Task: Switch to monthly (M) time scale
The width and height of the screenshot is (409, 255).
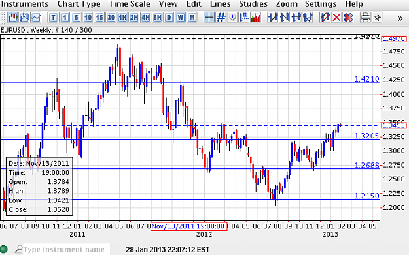Action: tap(192, 18)
